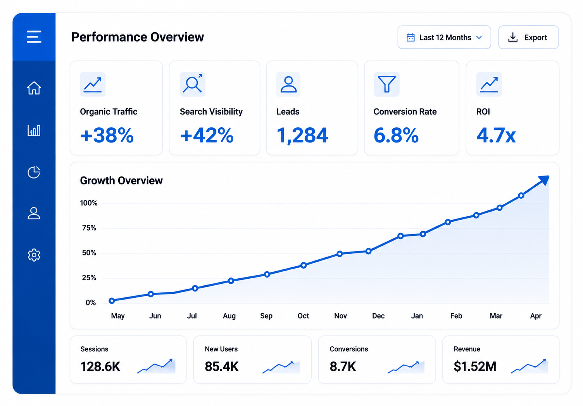Open settings gear icon in sidebar
This screenshot has height=406, width=583.
[x=34, y=255]
